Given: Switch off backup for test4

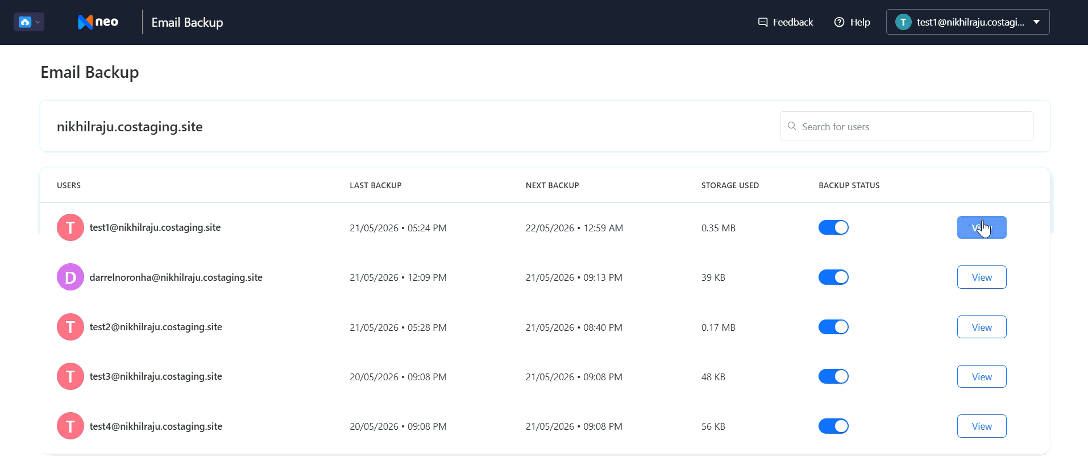Looking at the screenshot, I should click(x=833, y=426).
